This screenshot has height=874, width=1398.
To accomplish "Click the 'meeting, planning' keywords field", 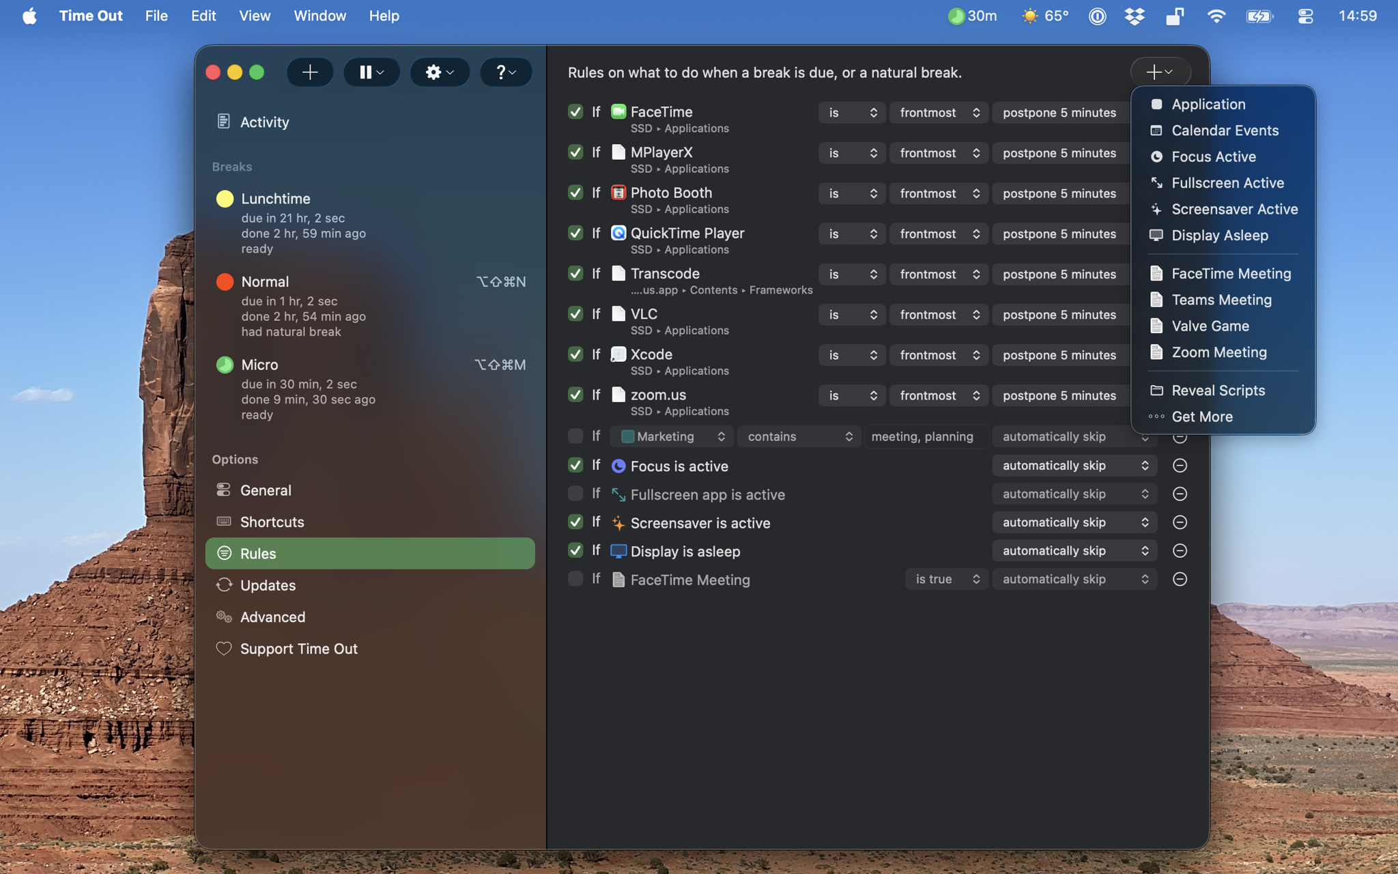I will [926, 436].
